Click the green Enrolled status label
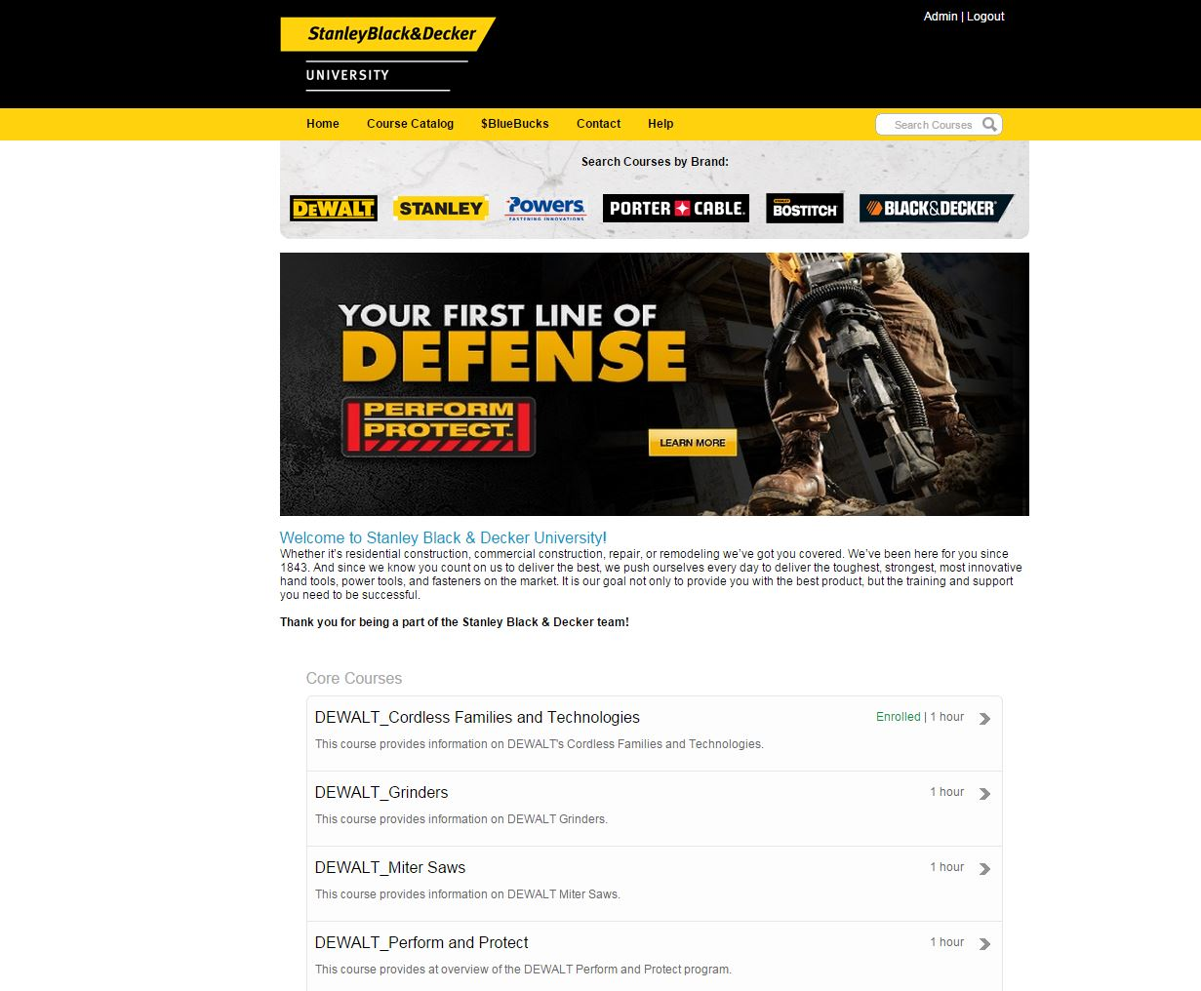Image resolution: width=1201 pixels, height=991 pixels. pyautogui.click(x=899, y=717)
